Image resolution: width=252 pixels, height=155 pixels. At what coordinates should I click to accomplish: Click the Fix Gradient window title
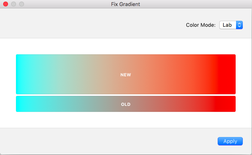[x=125, y=4]
